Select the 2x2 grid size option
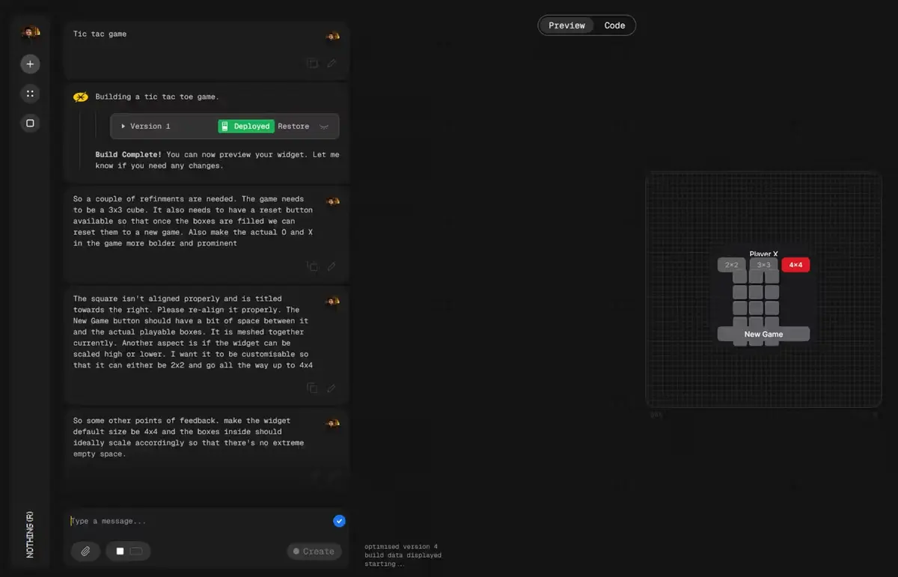Screen dimensions: 898x577 coord(730,264)
